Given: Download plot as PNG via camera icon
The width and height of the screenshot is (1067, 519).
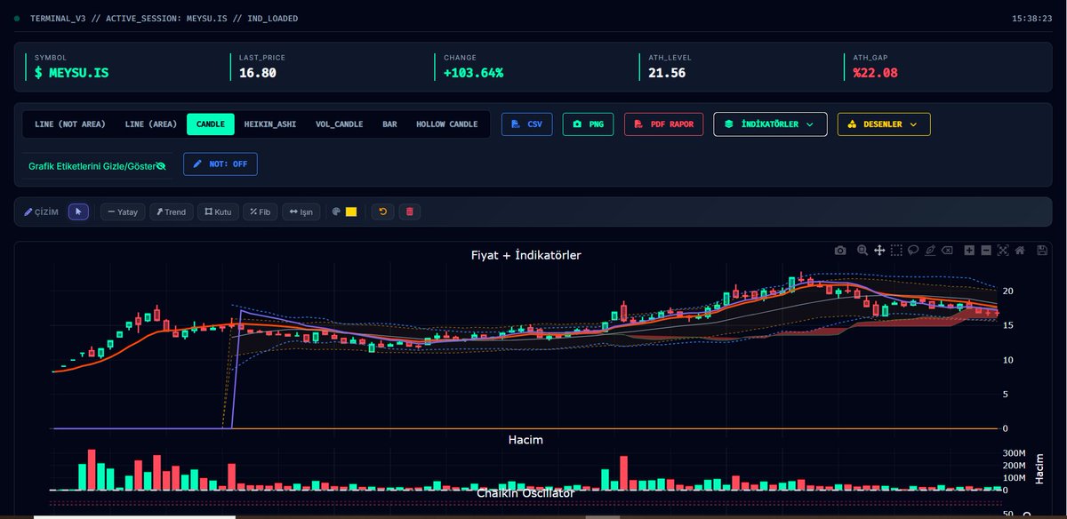Looking at the screenshot, I should coord(840,251).
